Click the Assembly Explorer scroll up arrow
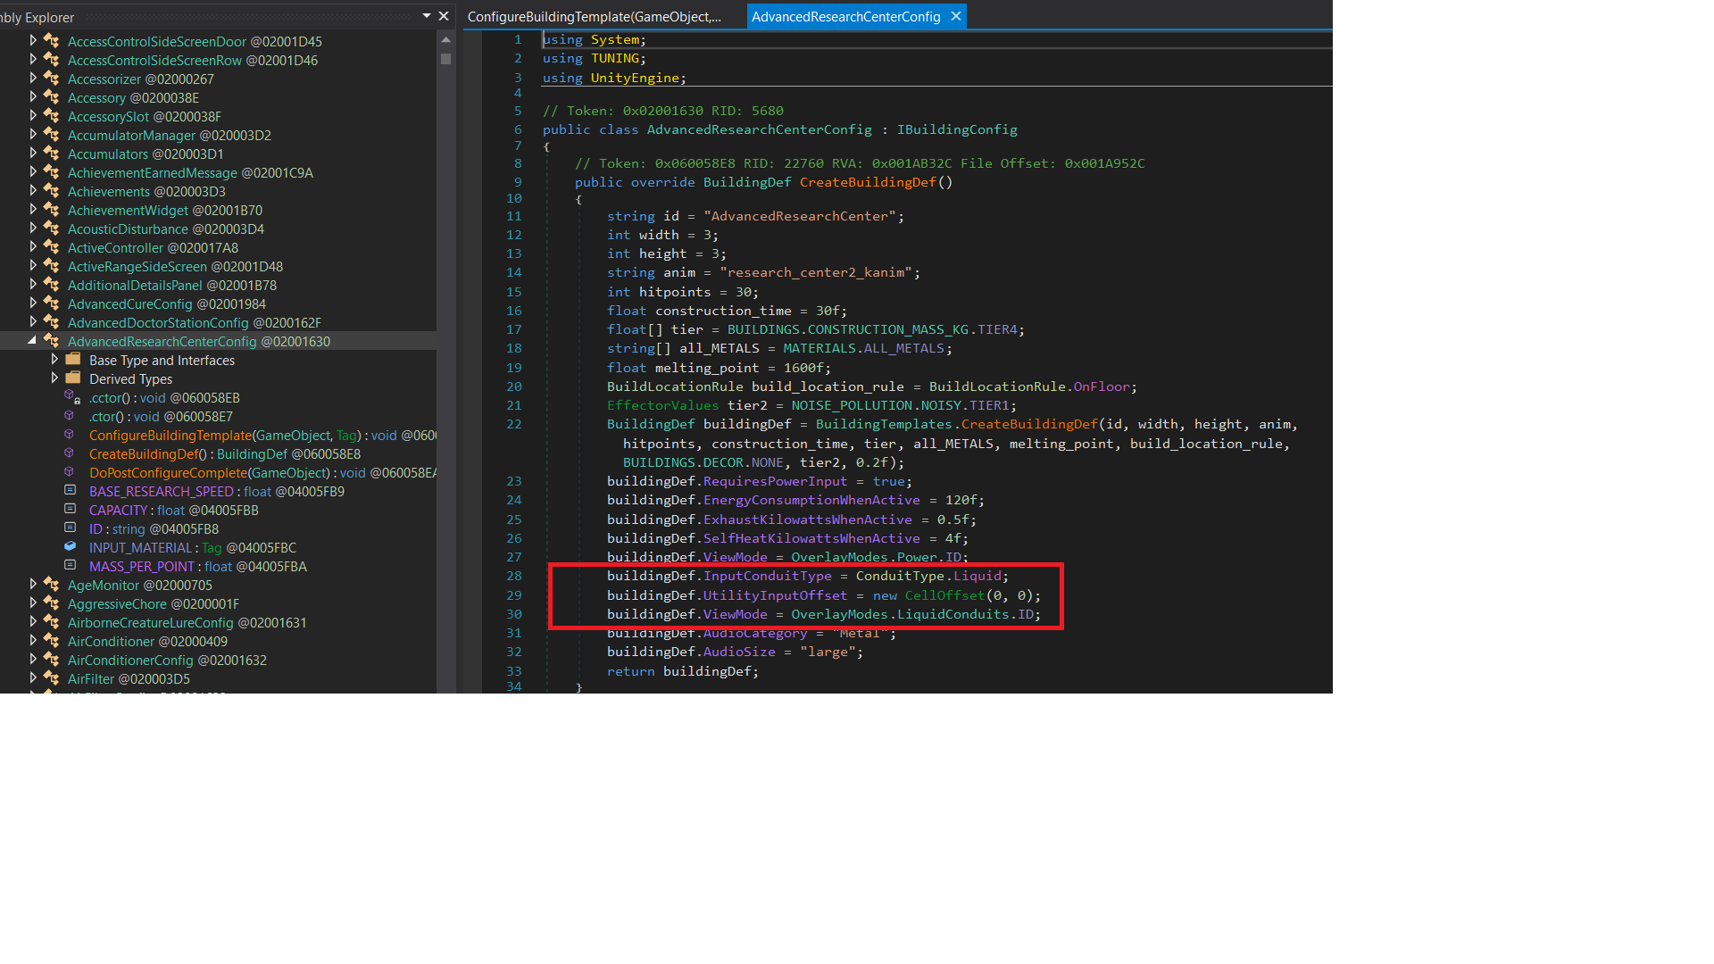This screenshot has height=964, width=1714. (x=445, y=40)
